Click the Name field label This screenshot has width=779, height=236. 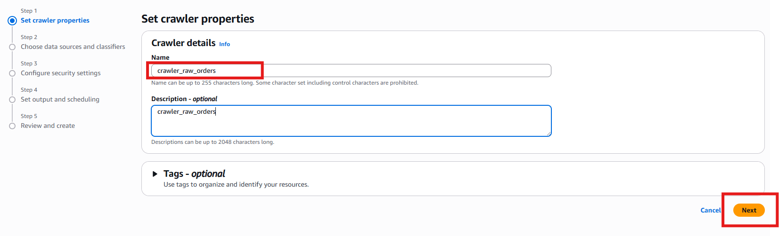pyautogui.click(x=160, y=57)
